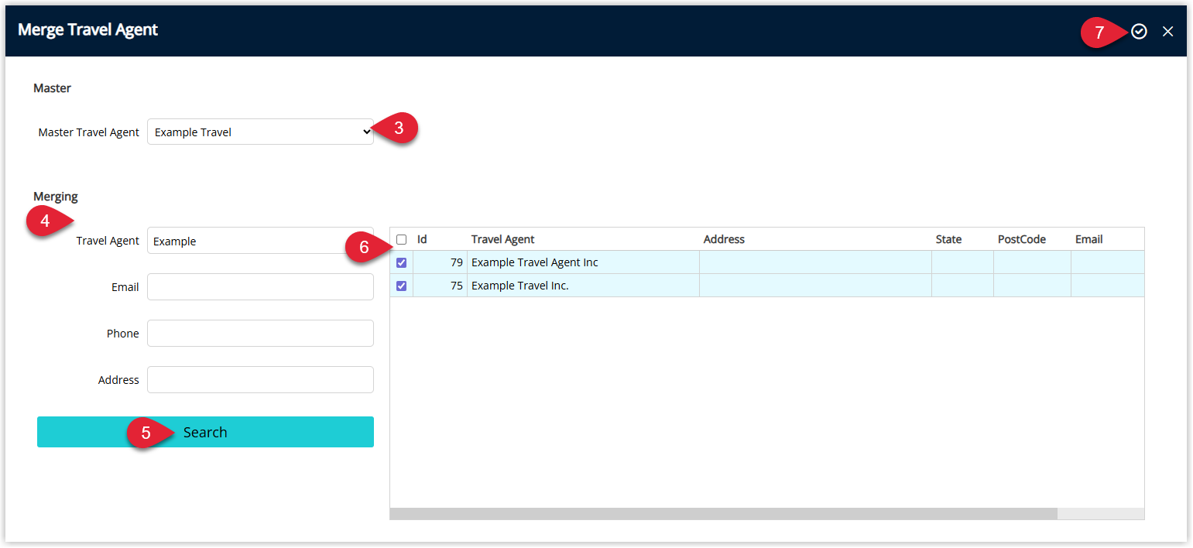Click the PostCode column header
Image resolution: width=1193 pixels, height=548 pixels.
tap(1032, 239)
